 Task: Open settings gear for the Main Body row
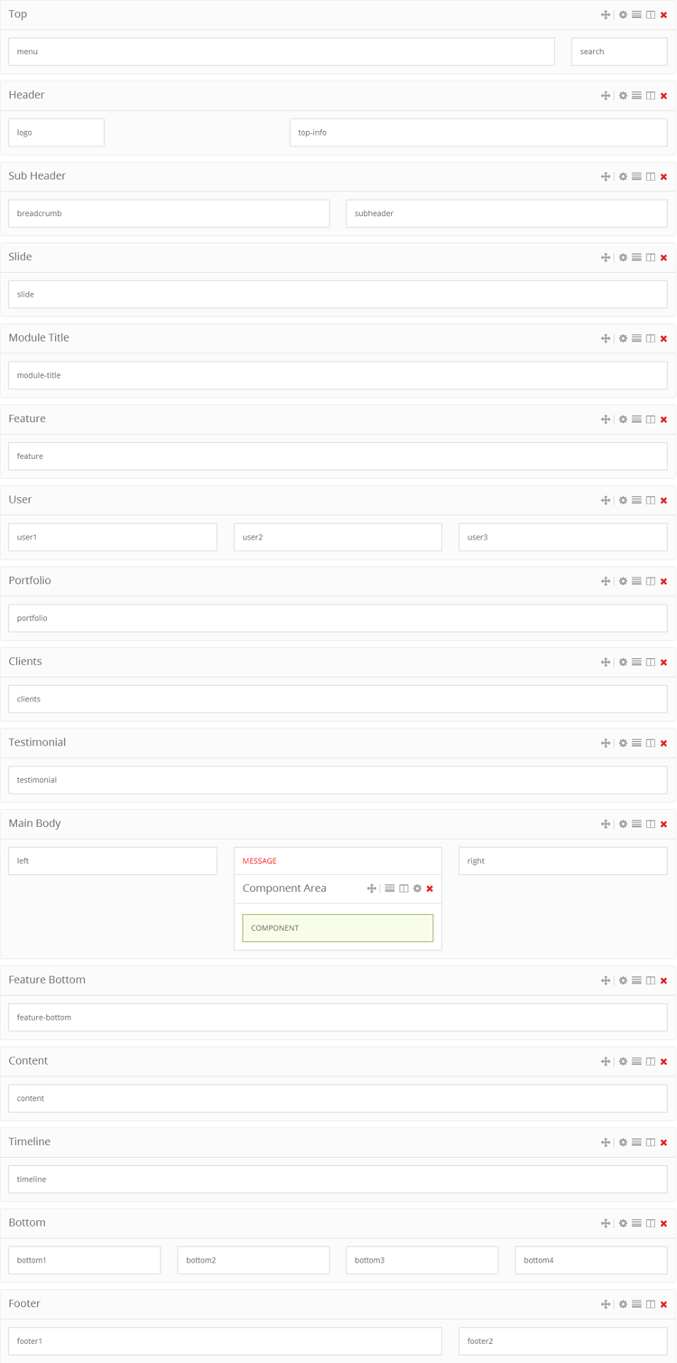(623, 824)
